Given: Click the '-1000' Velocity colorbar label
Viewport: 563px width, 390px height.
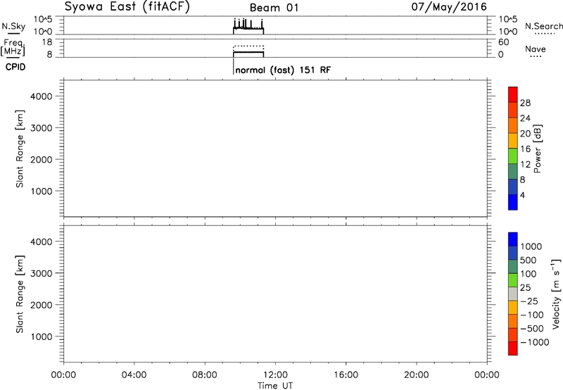Looking at the screenshot, I should pyautogui.click(x=535, y=342).
